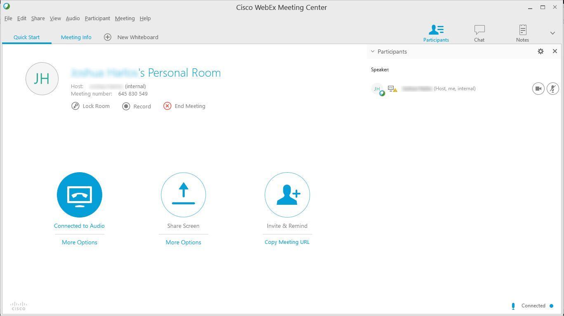Click the Invite & Remind label
The image size is (564, 316).
[287, 226]
